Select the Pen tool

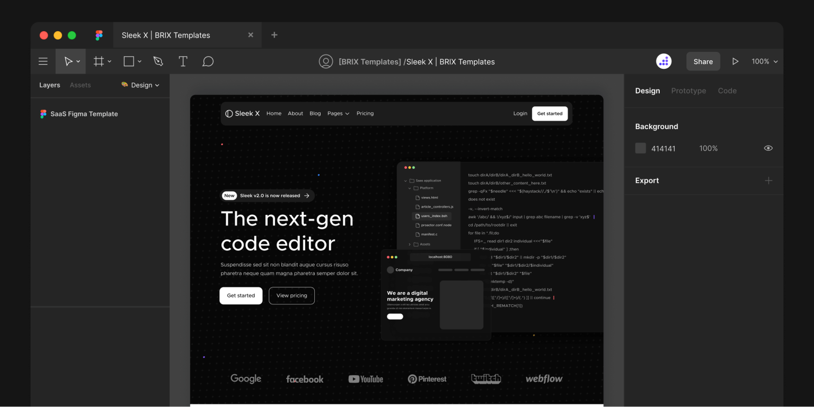coord(158,61)
